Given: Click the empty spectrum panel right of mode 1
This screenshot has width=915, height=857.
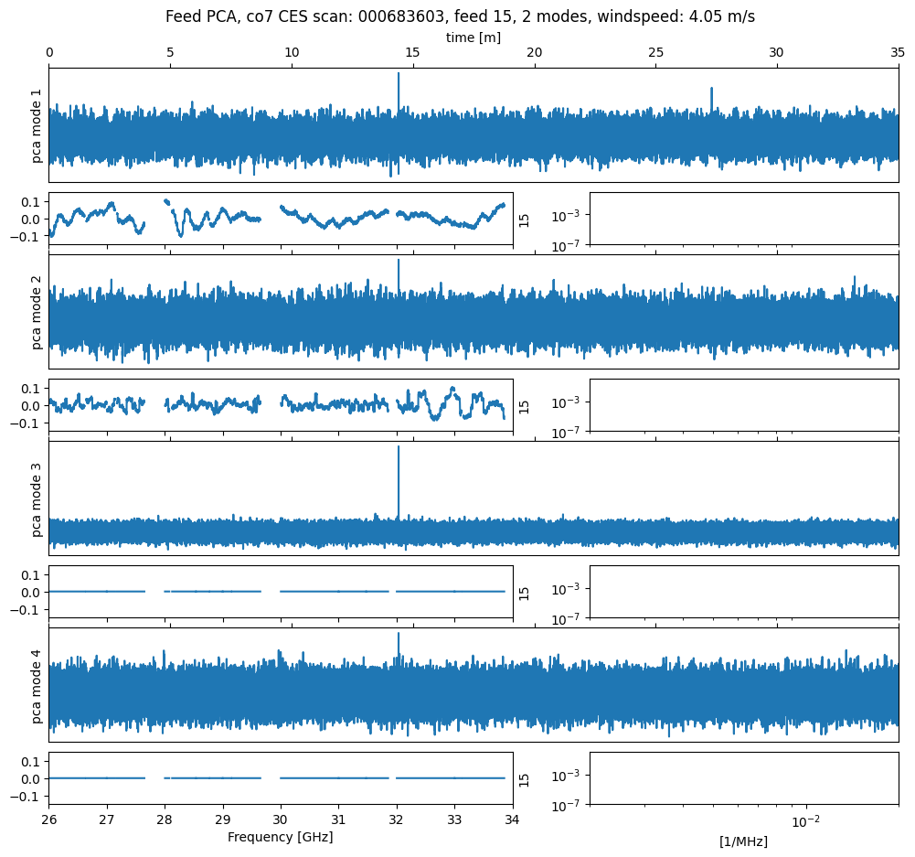Looking at the screenshot, I should [x=743, y=219].
